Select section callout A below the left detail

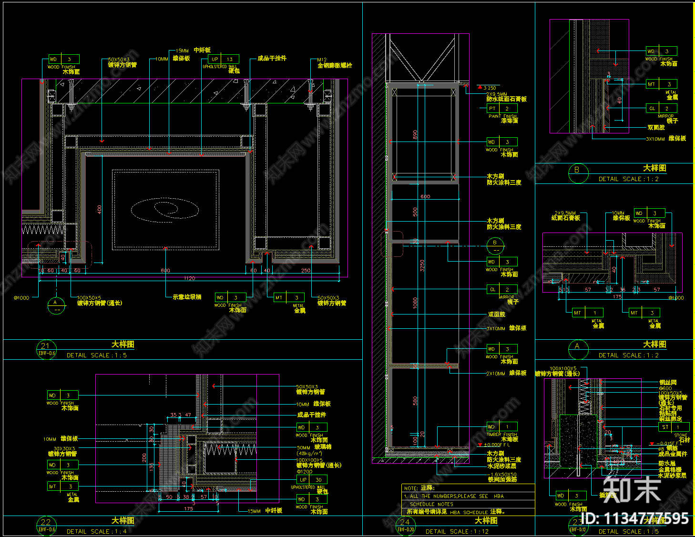tap(57, 305)
